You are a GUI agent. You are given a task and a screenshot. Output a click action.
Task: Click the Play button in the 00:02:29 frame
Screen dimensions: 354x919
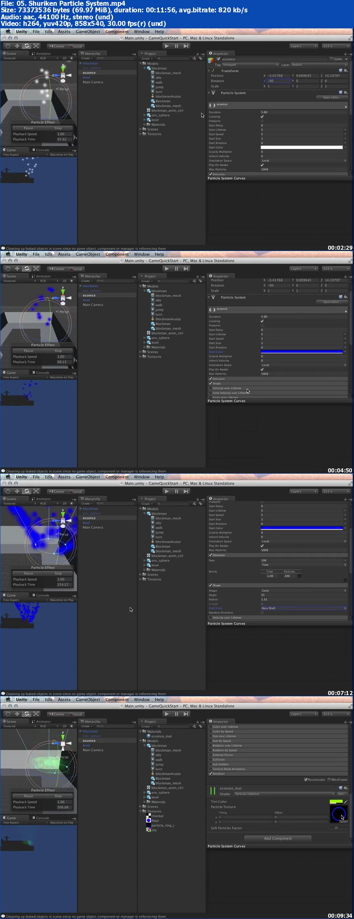(x=167, y=46)
